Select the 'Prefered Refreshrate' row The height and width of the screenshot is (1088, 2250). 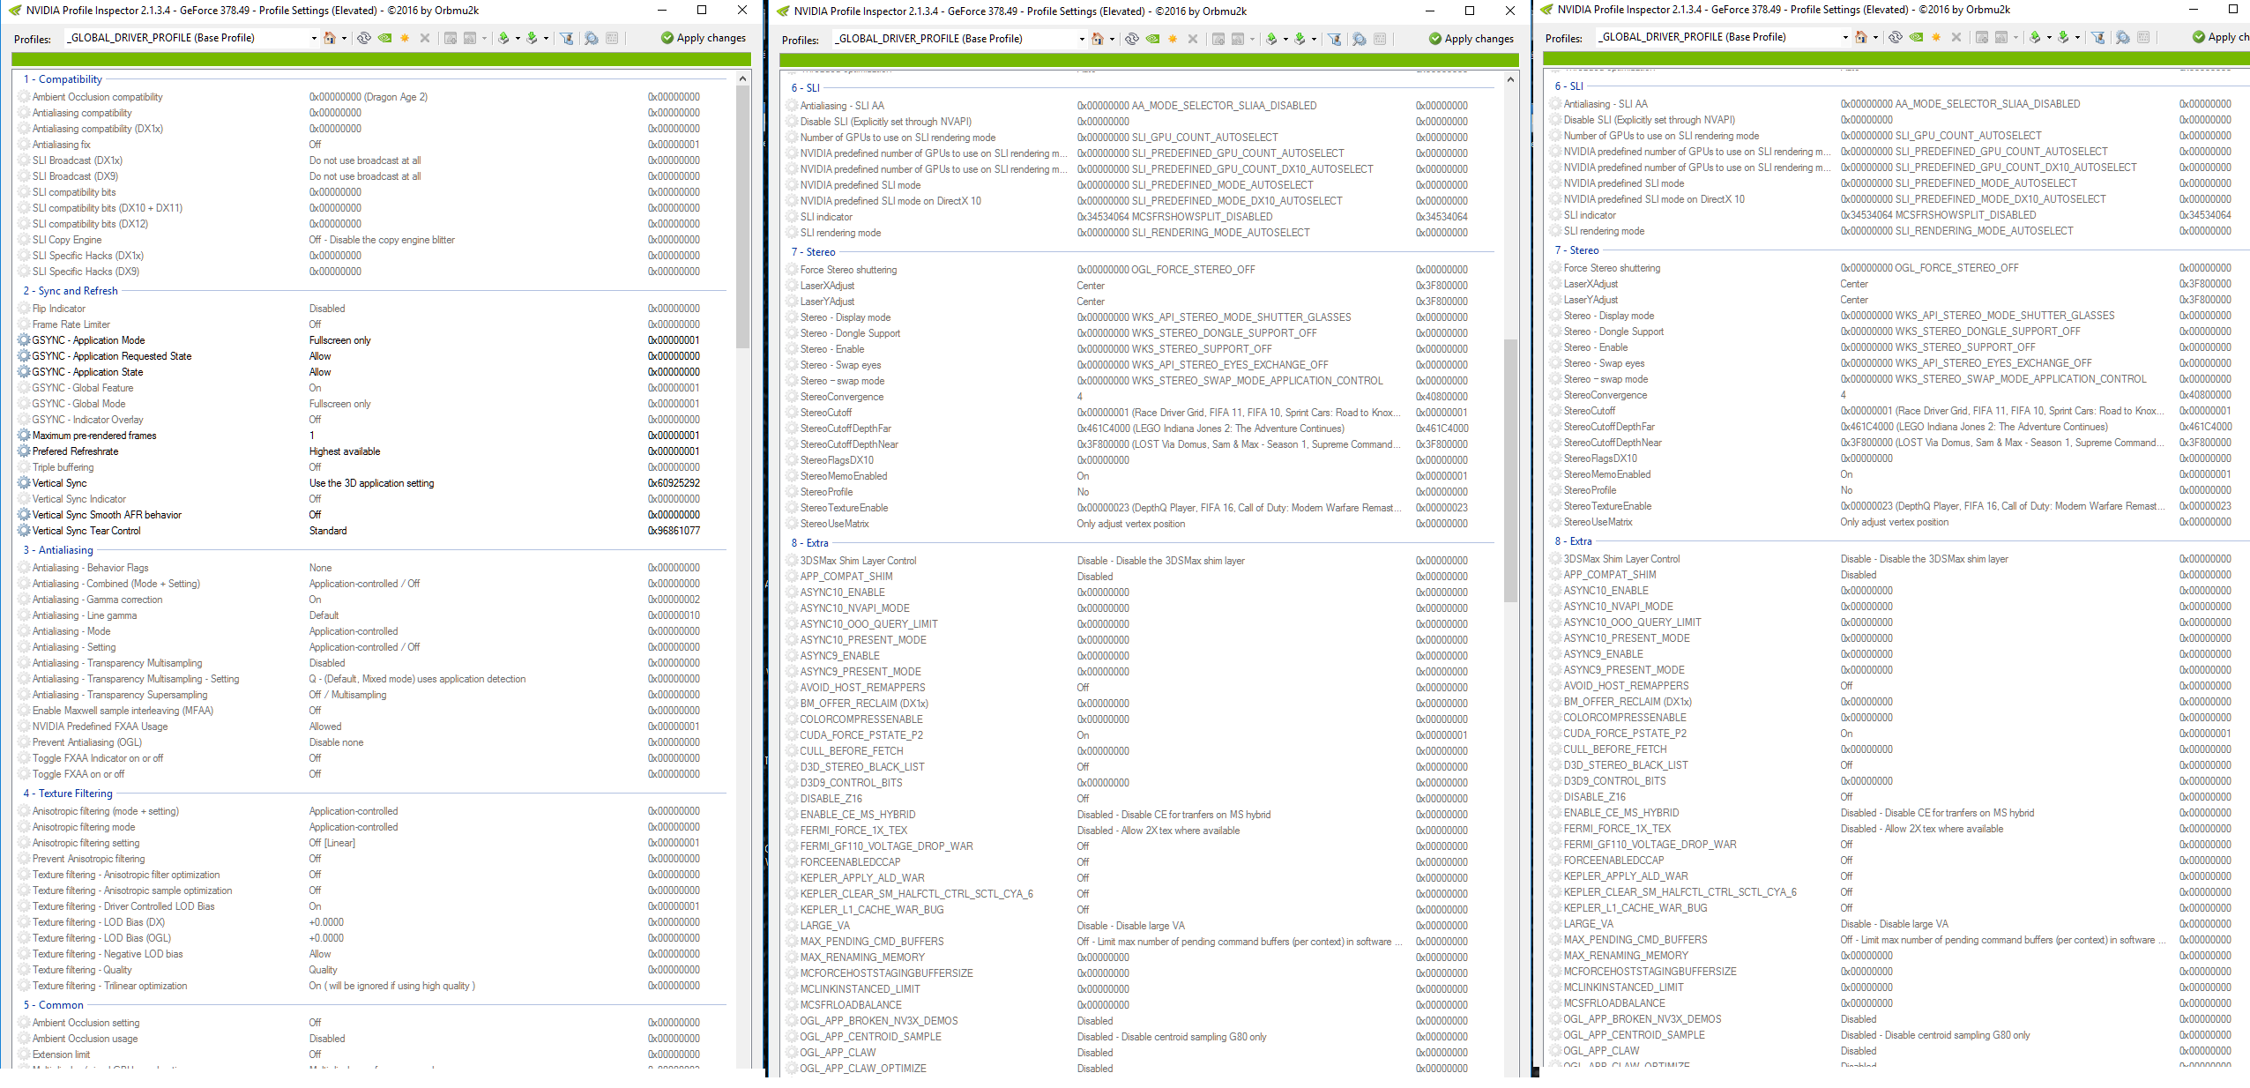click(x=370, y=451)
